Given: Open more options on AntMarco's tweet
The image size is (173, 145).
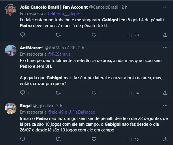Looking at the screenshot, I should 165,47.
